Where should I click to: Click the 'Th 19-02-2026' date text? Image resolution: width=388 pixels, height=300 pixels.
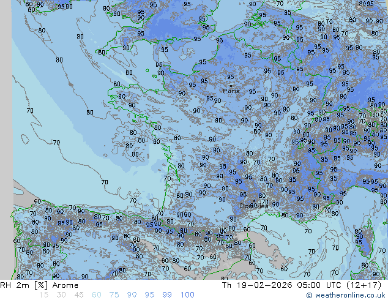point(257,285)
